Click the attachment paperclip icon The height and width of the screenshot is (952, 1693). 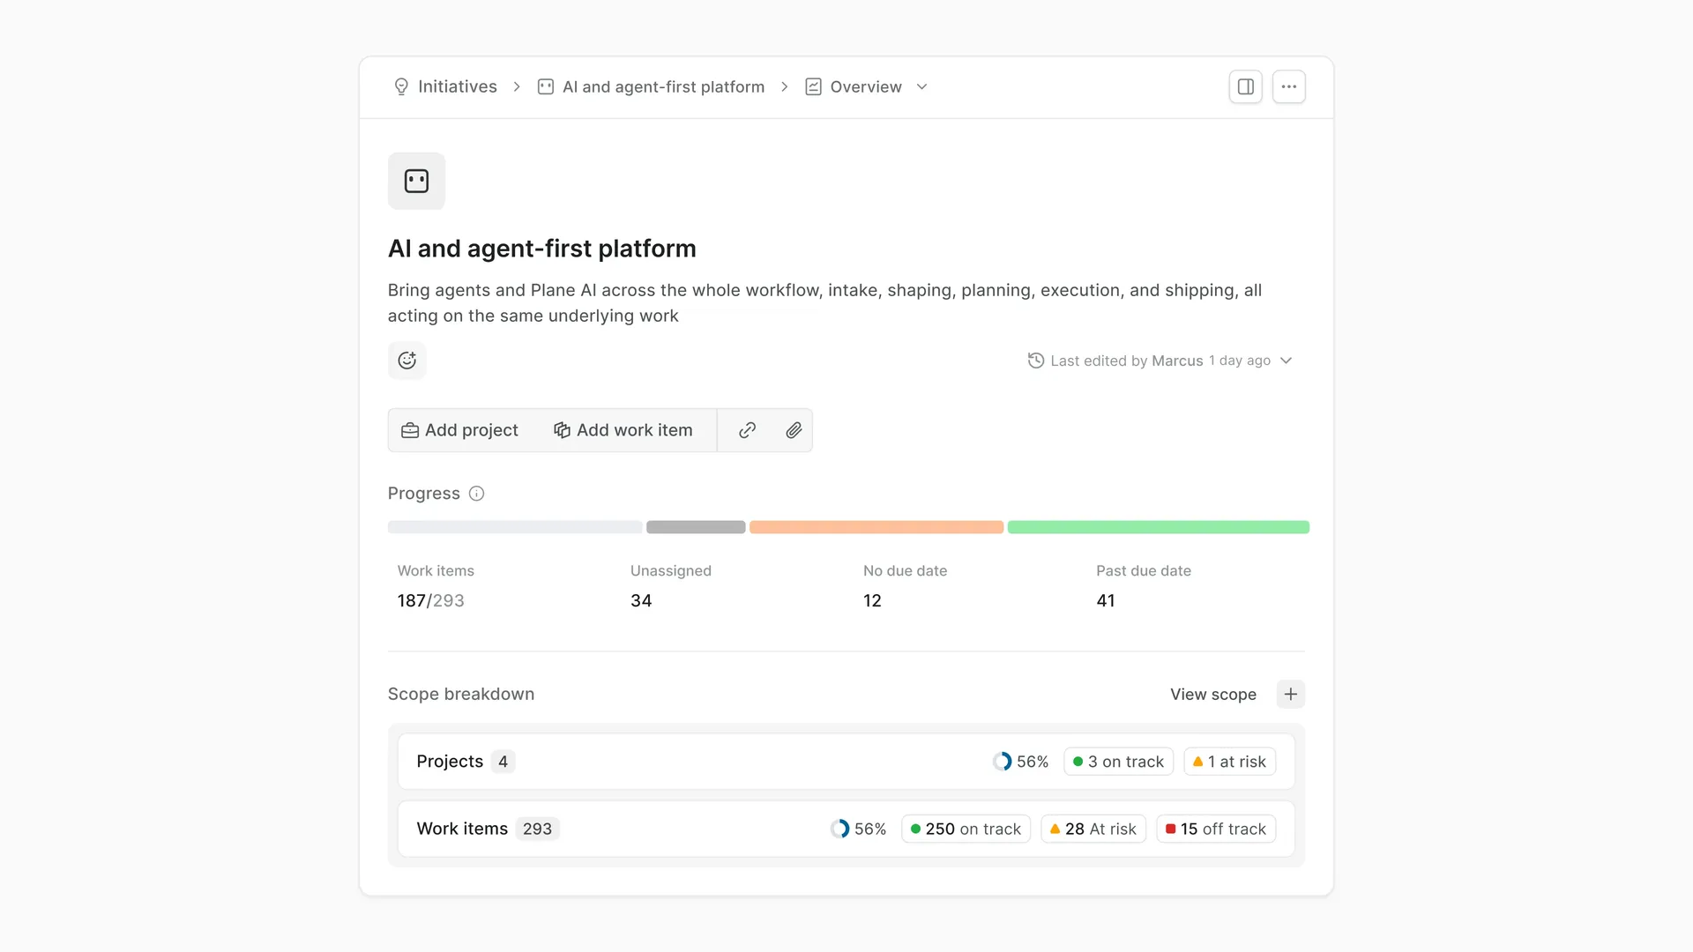click(x=794, y=430)
